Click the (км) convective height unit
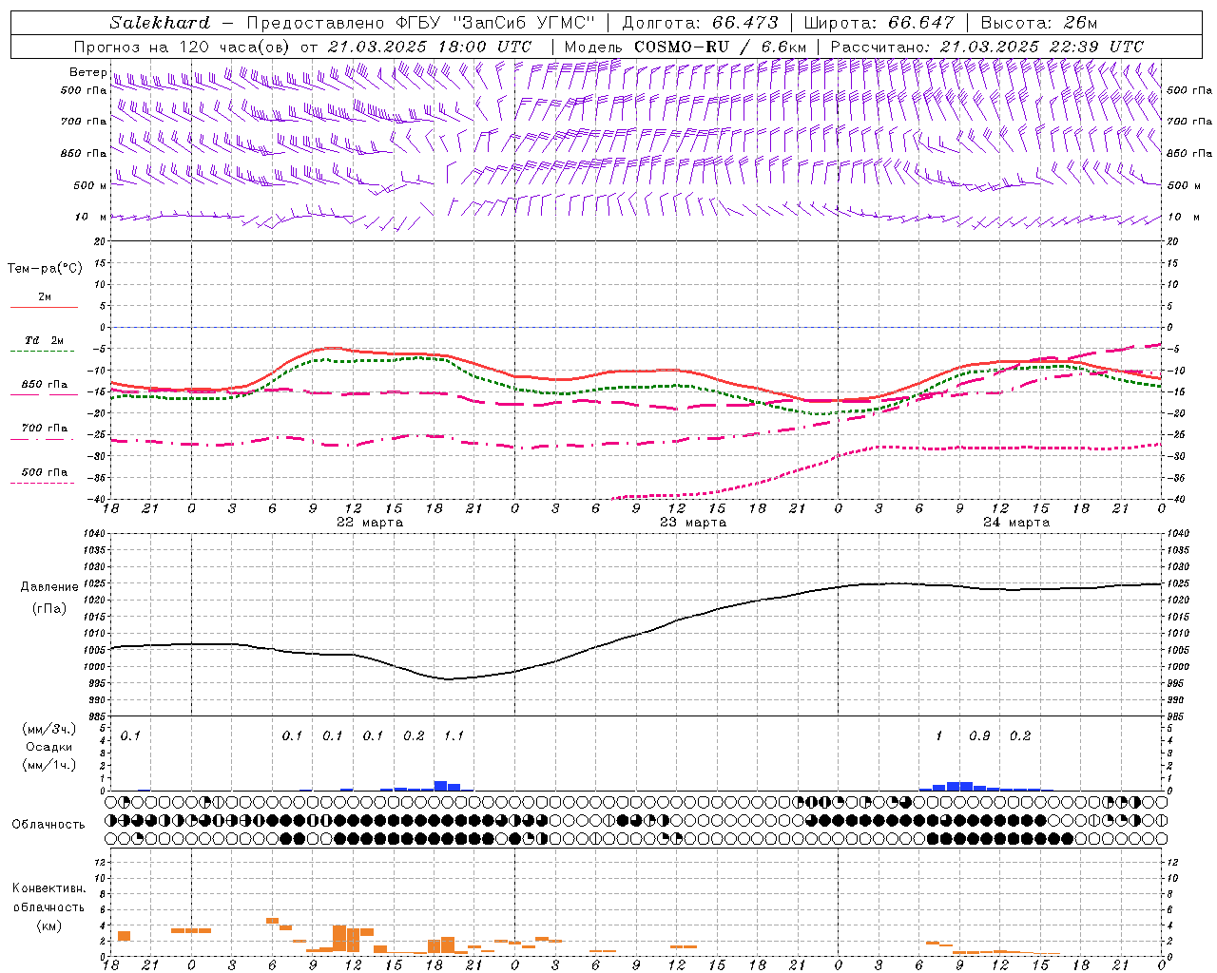The height and width of the screenshot is (973, 1217). click(x=49, y=925)
